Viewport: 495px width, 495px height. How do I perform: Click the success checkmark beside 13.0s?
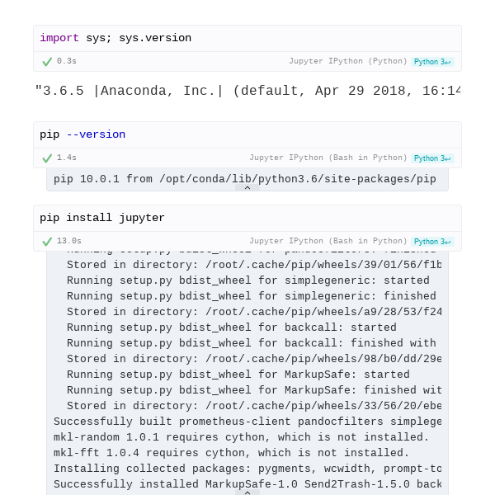pyautogui.click(x=47, y=242)
